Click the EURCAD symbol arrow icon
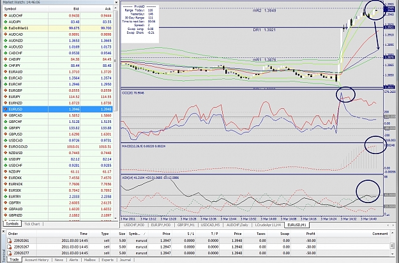 click(5, 78)
